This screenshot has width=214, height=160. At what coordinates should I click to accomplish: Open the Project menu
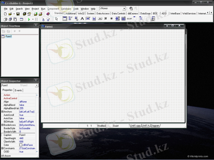tap(35, 9)
